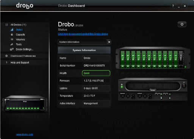Click the Temperature label
The width and height of the screenshot is (194, 139).
pos(66,96)
